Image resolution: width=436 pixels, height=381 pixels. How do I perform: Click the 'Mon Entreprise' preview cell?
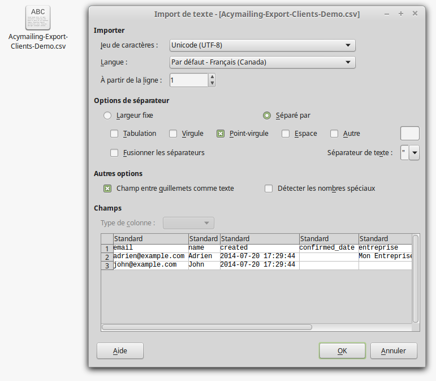(x=385, y=256)
